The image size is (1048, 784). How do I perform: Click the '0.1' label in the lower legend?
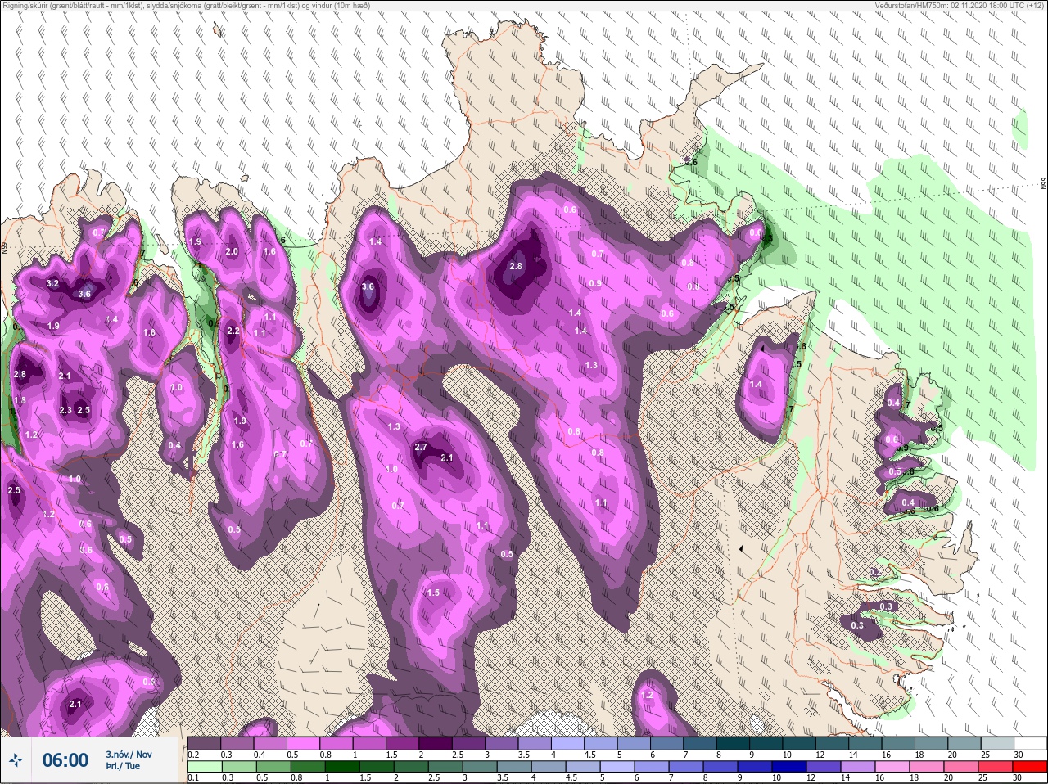point(192,777)
